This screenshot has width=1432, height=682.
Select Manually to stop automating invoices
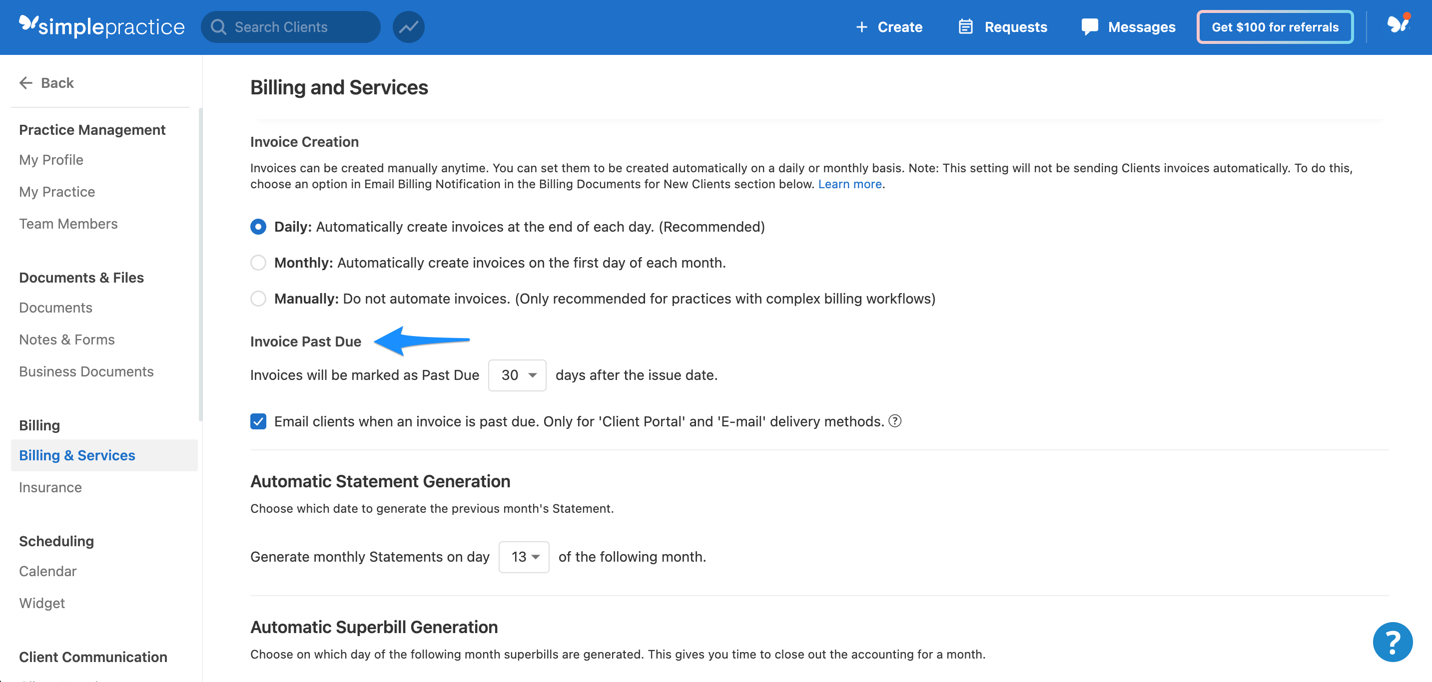coord(258,298)
